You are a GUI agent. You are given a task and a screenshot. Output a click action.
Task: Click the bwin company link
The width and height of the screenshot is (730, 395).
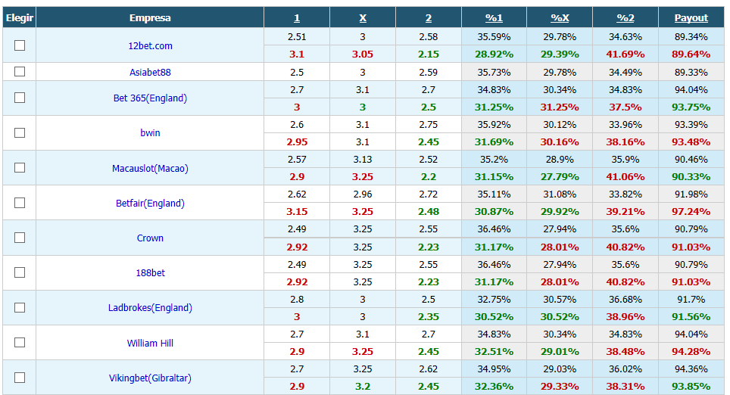click(x=150, y=133)
